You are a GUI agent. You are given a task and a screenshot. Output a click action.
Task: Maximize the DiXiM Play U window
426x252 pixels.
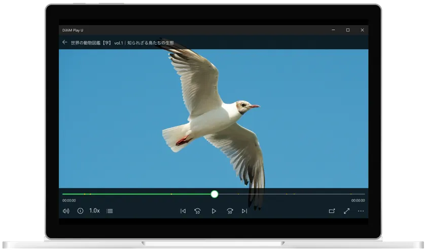348,30
